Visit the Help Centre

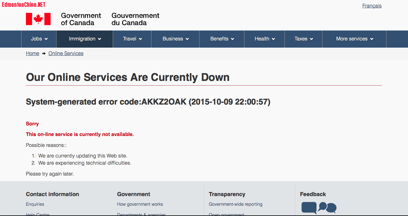pos(37,214)
